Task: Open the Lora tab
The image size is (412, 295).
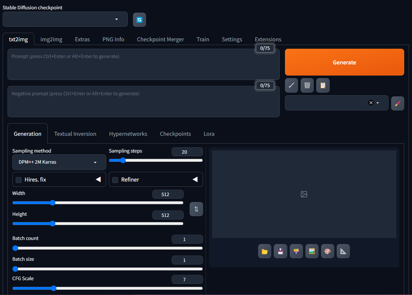Action: [209, 134]
